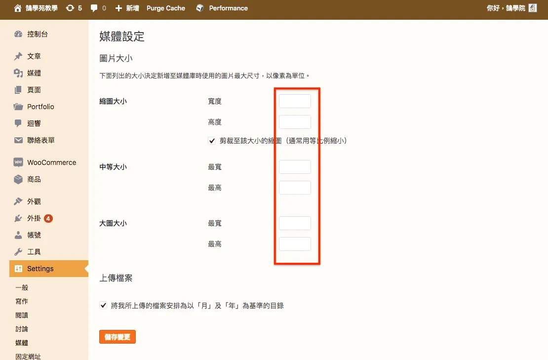Toggle 剪裁至該大小的縮圖 checkbox

[212, 141]
